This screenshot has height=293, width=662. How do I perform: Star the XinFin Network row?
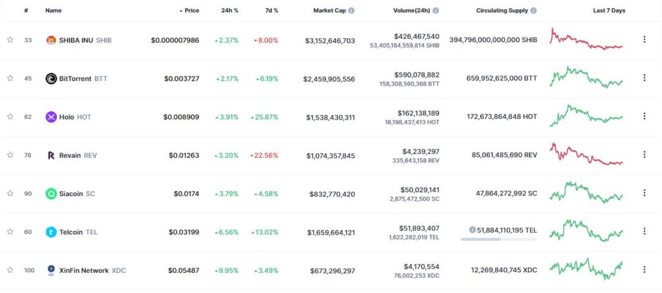click(x=10, y=270)
